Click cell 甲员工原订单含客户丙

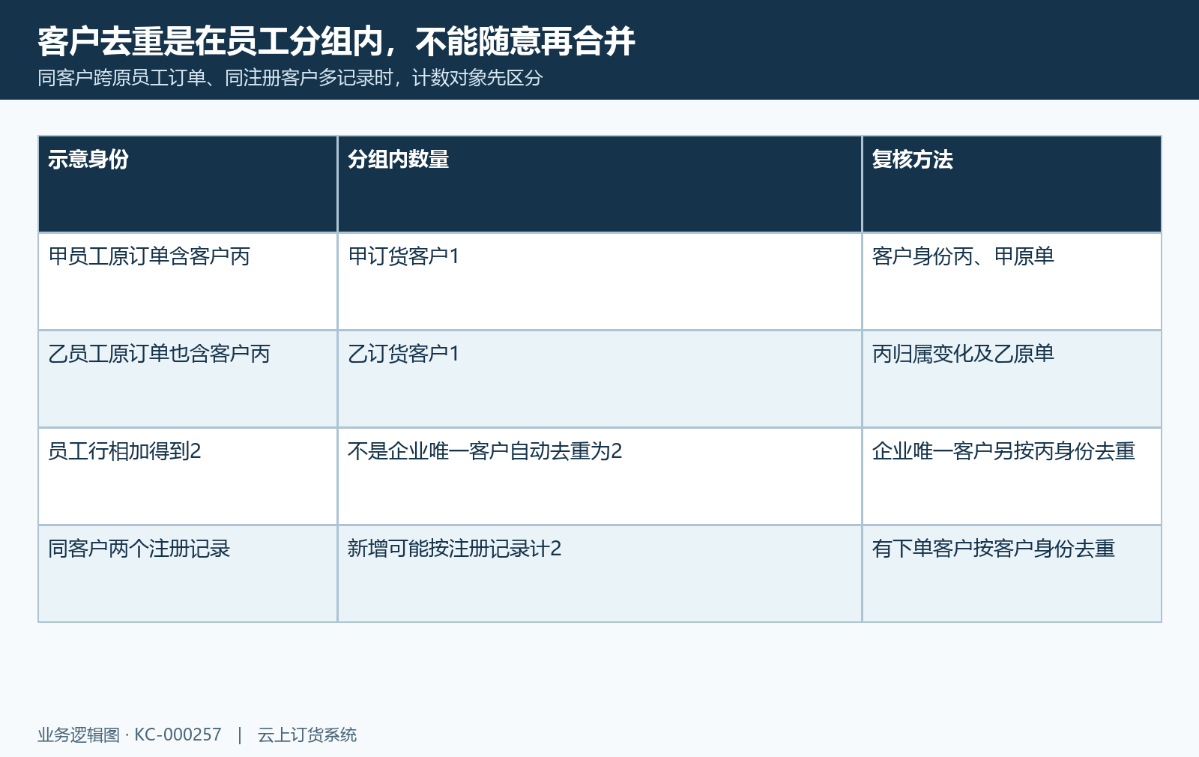(x=188, y=282)
